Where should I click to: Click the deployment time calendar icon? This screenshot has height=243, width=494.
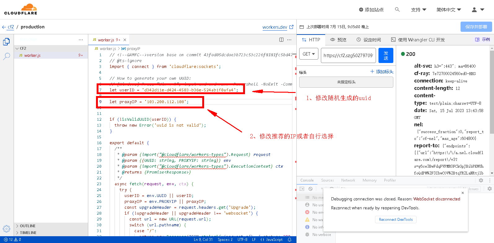click(x=302, y=27)
